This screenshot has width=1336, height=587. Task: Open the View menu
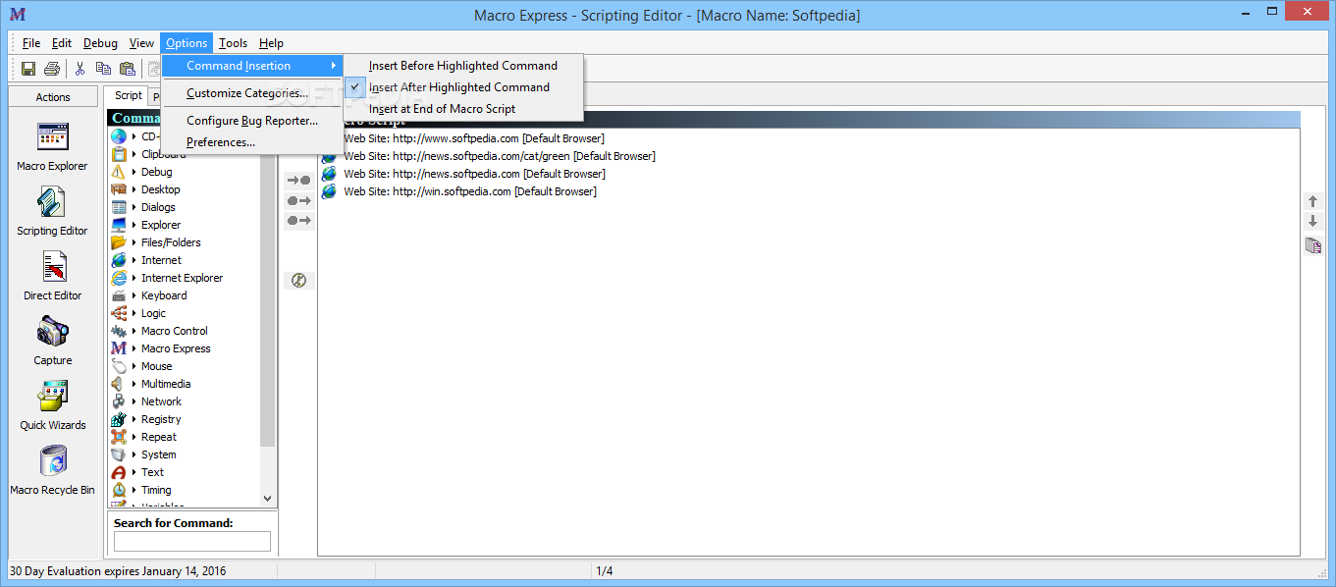[142, 43]
